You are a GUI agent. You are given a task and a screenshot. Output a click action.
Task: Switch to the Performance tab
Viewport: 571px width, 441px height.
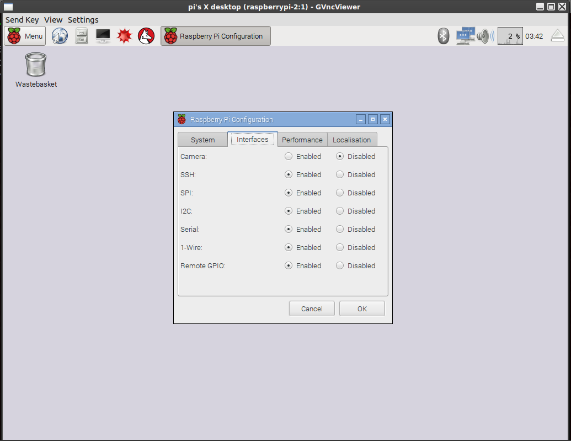click(302, 140)
